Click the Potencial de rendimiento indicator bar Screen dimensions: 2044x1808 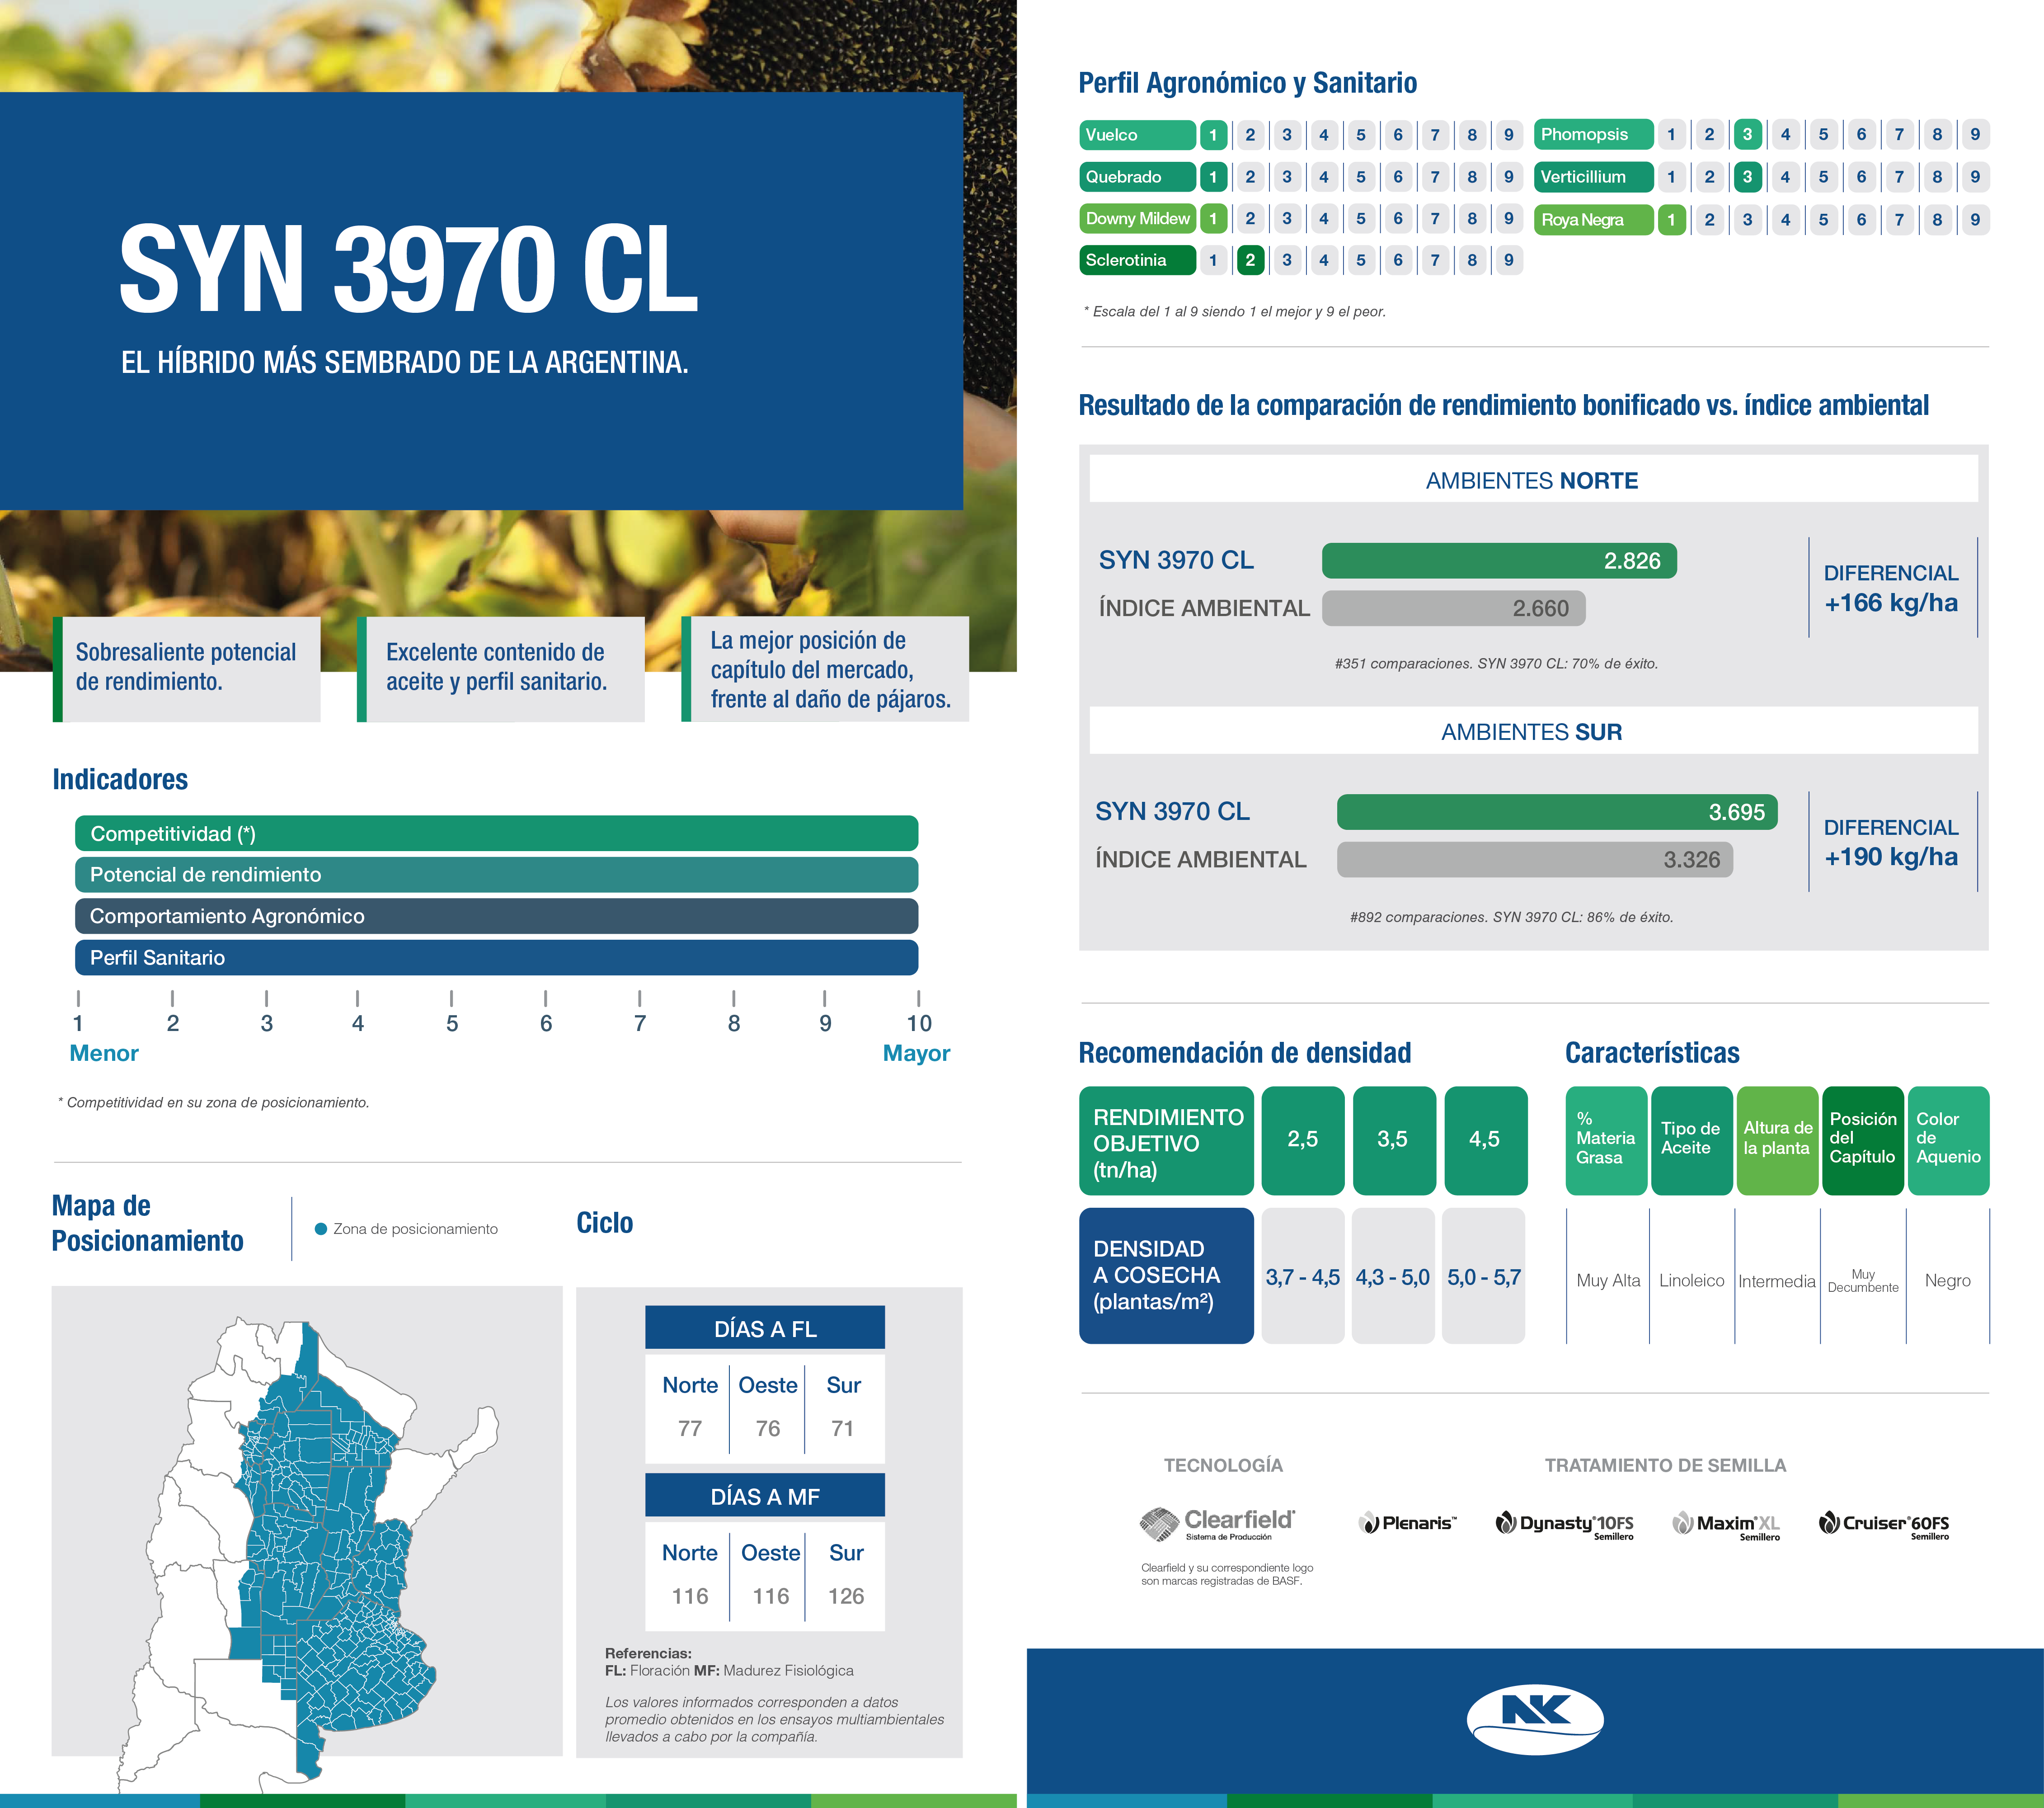(496, 875)
